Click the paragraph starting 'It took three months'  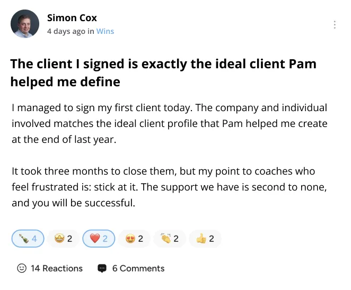170,187
